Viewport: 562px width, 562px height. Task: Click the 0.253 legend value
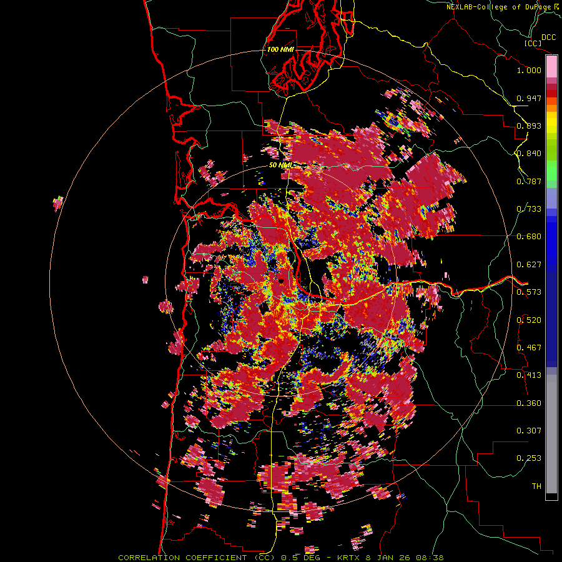tap(529, 458)
